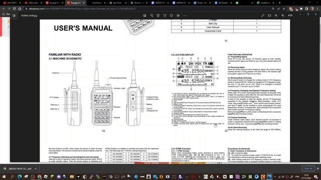
Task: Click the fit-to-window icon in viewer
Action: (x=269, y=15)
